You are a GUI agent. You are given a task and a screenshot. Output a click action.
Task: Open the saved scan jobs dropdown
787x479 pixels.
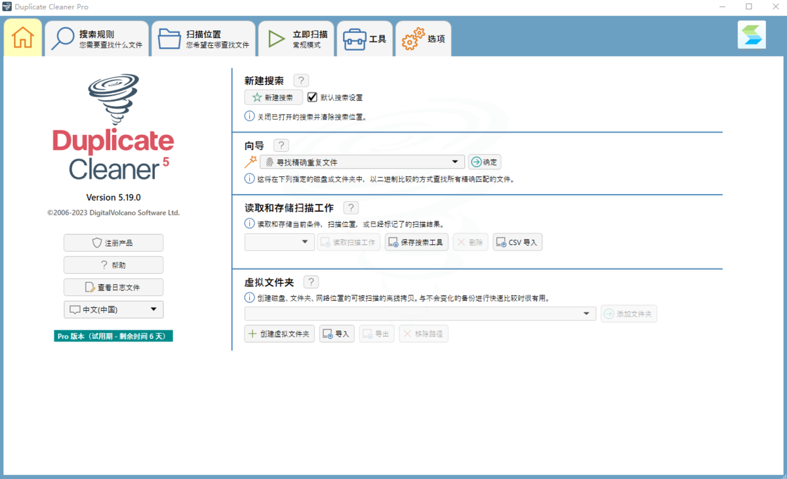click(x=280, y=242)
